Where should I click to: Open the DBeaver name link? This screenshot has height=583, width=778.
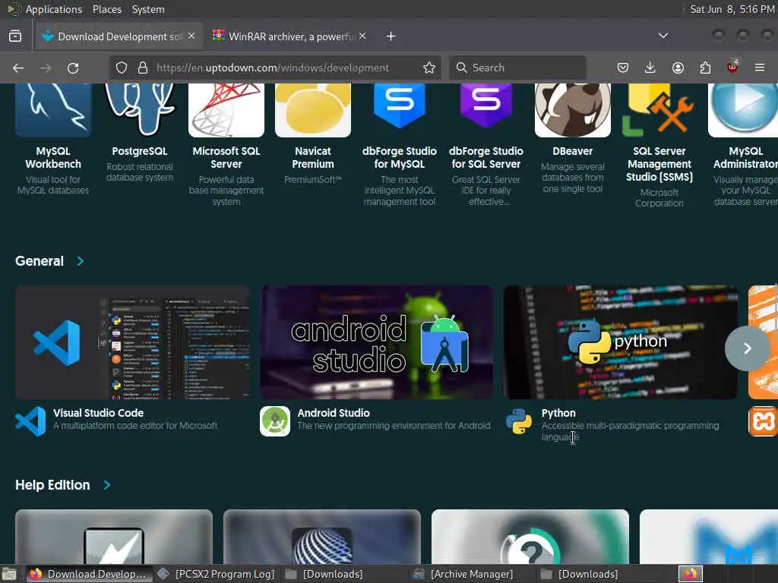tap(573, 151)
